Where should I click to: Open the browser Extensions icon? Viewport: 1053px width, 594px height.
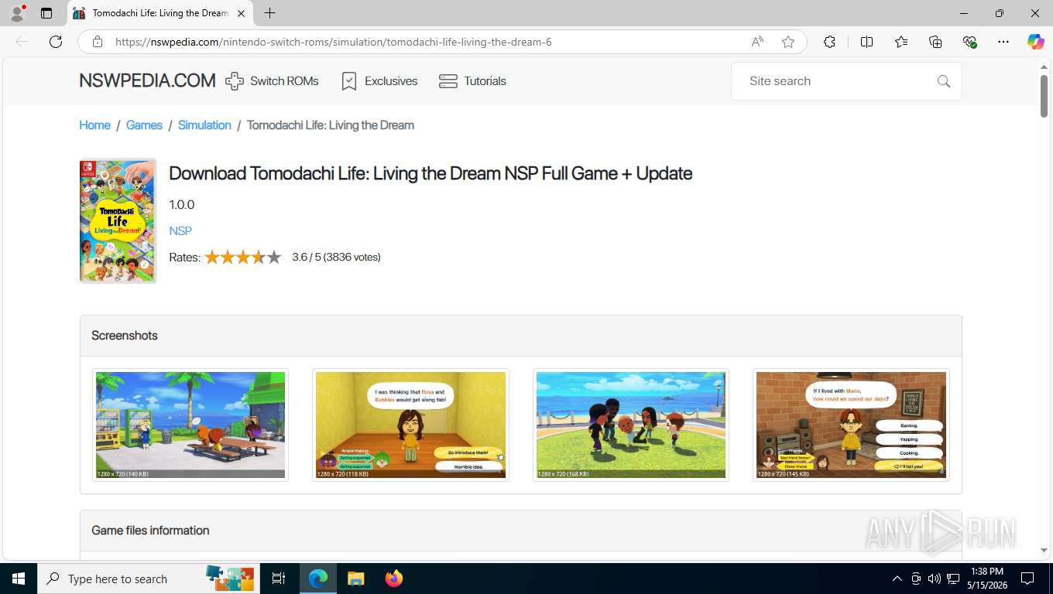pos(829,42)
